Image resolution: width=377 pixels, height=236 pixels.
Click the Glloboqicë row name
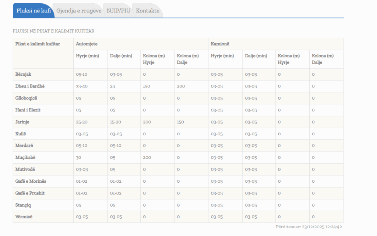click(27, 98)
